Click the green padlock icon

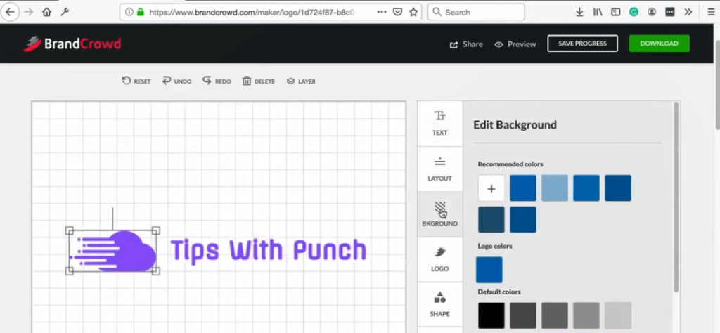(x=141, y=12)
